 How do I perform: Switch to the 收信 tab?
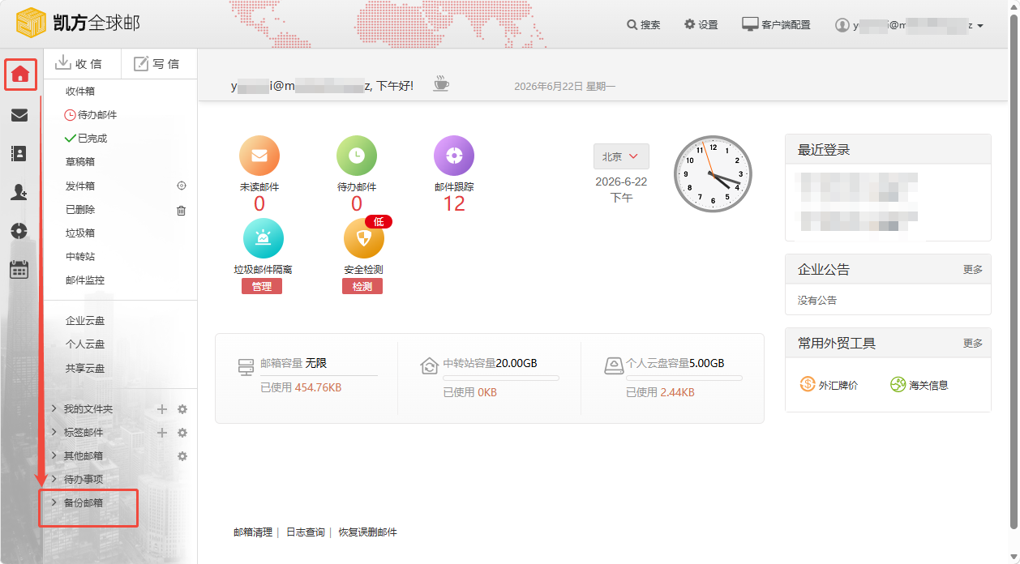[x=79, y=63]
